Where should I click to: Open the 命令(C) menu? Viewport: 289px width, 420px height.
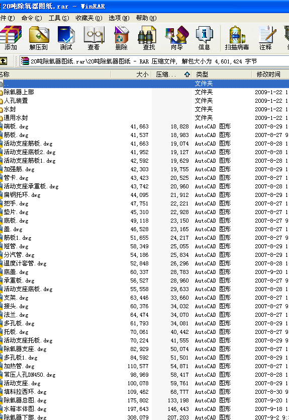pyautogui.click(x=32, y=18)
